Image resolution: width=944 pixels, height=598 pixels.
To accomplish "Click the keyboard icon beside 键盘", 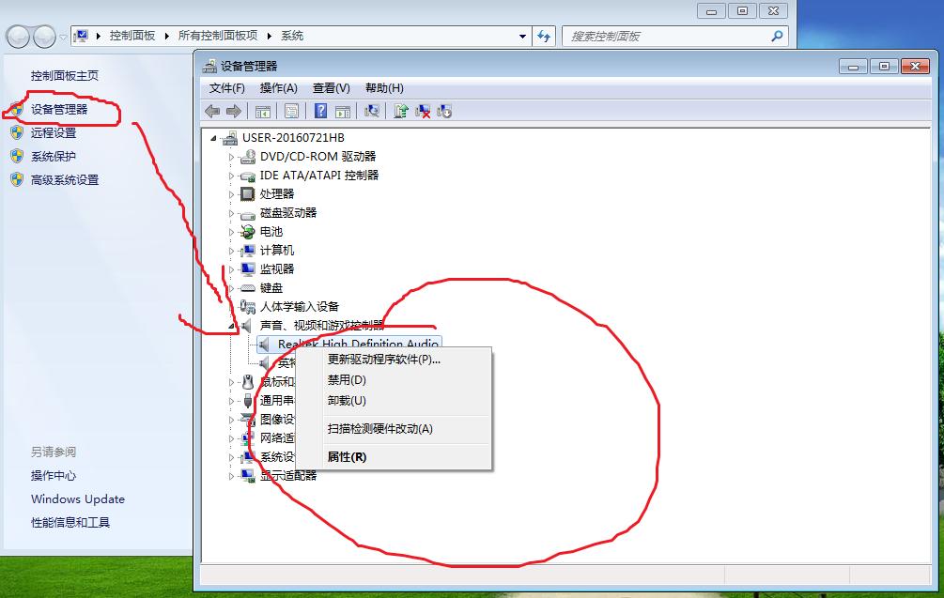I will (x=247, y=288).
